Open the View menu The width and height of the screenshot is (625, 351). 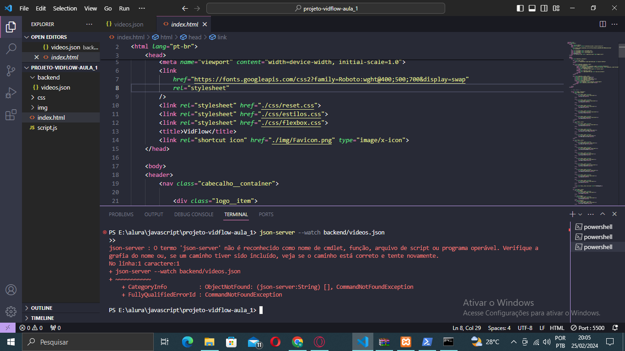[x=91, y=8]
